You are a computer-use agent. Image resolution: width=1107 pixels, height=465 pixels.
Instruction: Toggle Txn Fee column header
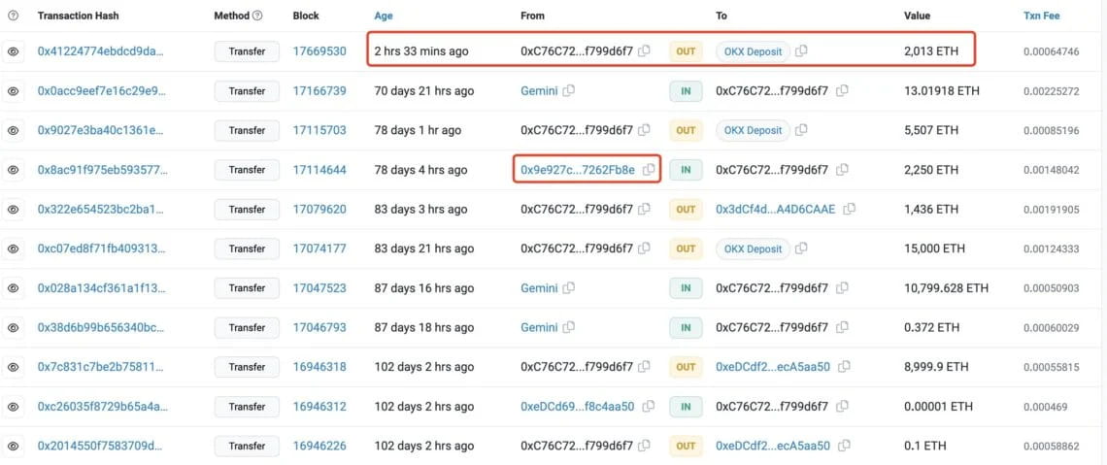(1041, 16)
